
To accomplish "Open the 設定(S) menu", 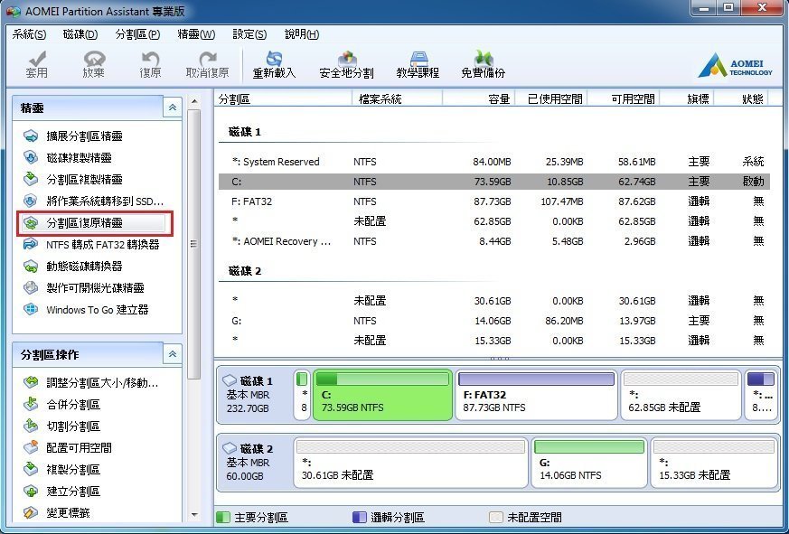I will (x=249, y=34).
